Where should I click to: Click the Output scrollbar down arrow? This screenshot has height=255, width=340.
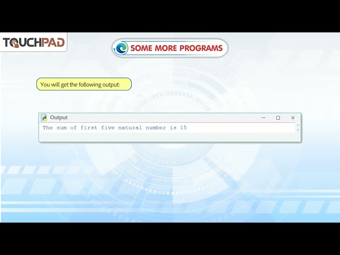coord(297,130)
